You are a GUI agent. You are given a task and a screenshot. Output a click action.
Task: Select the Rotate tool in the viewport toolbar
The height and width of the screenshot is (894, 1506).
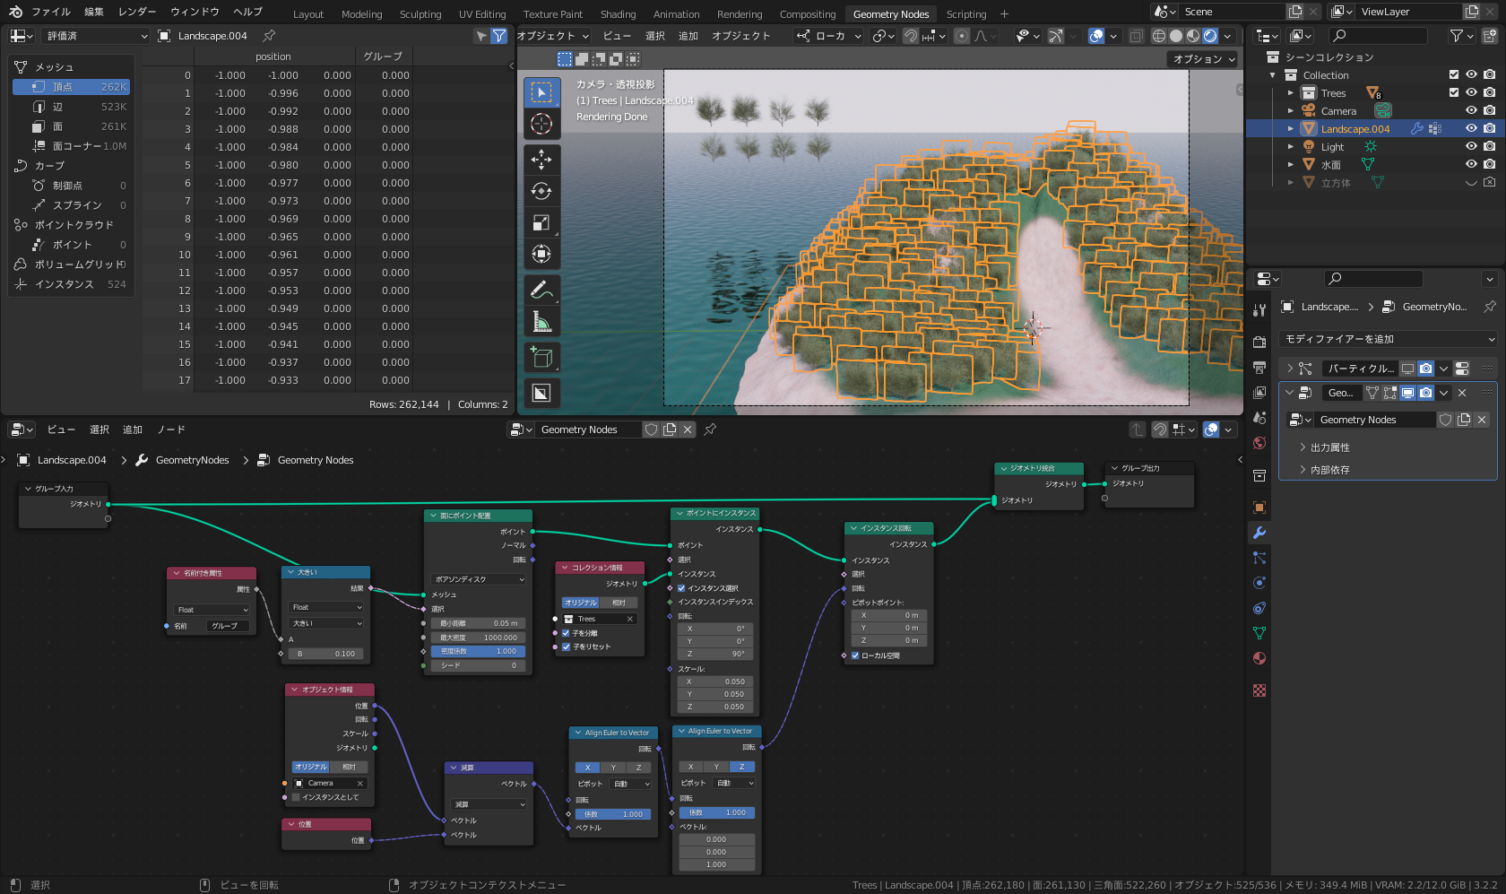coord(542,191)
